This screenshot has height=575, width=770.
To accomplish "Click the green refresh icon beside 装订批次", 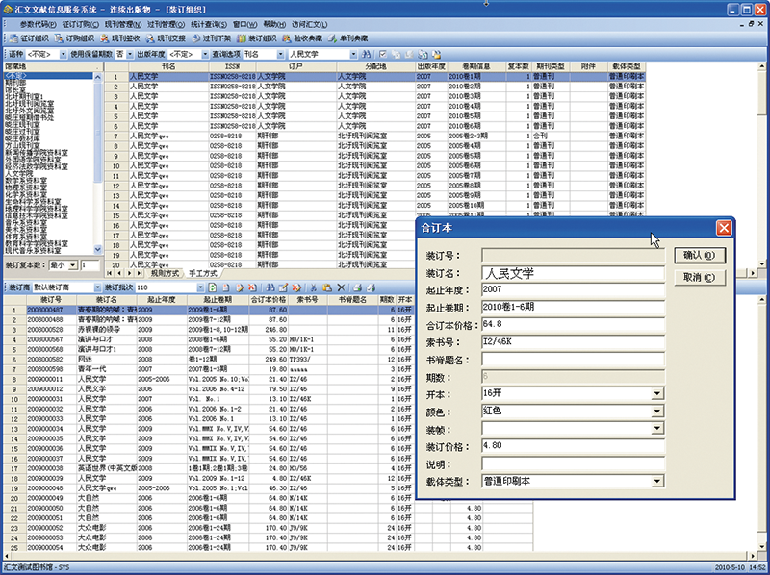I will pos(213,287).
